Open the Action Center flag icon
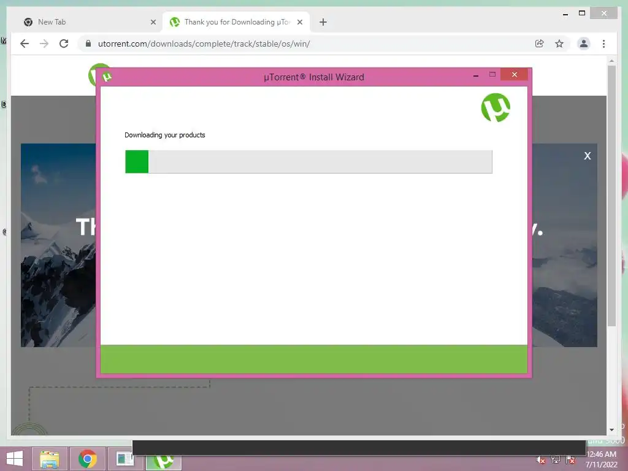This screenshot has width=628, height=471. (571, 460)
